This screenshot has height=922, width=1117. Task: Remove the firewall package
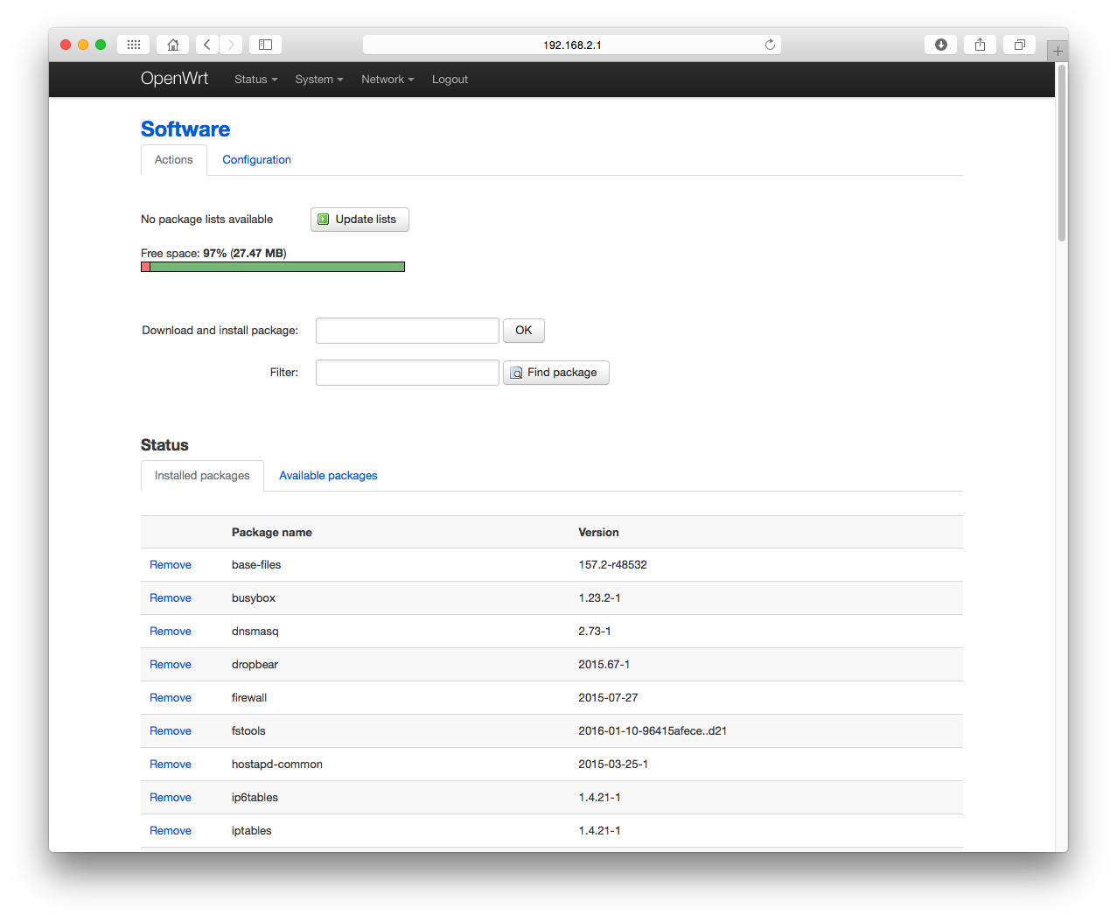pyautogui.click(x=171, y=698)
